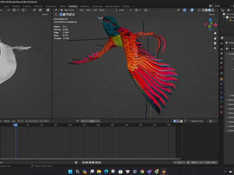Open the Output properties tab

(221, 53)
